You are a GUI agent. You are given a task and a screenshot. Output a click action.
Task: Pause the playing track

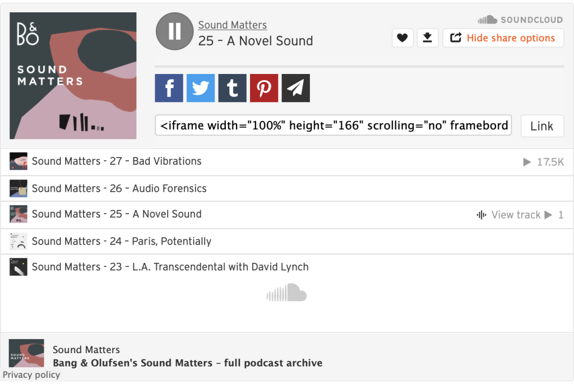click(x=175, y=31)
